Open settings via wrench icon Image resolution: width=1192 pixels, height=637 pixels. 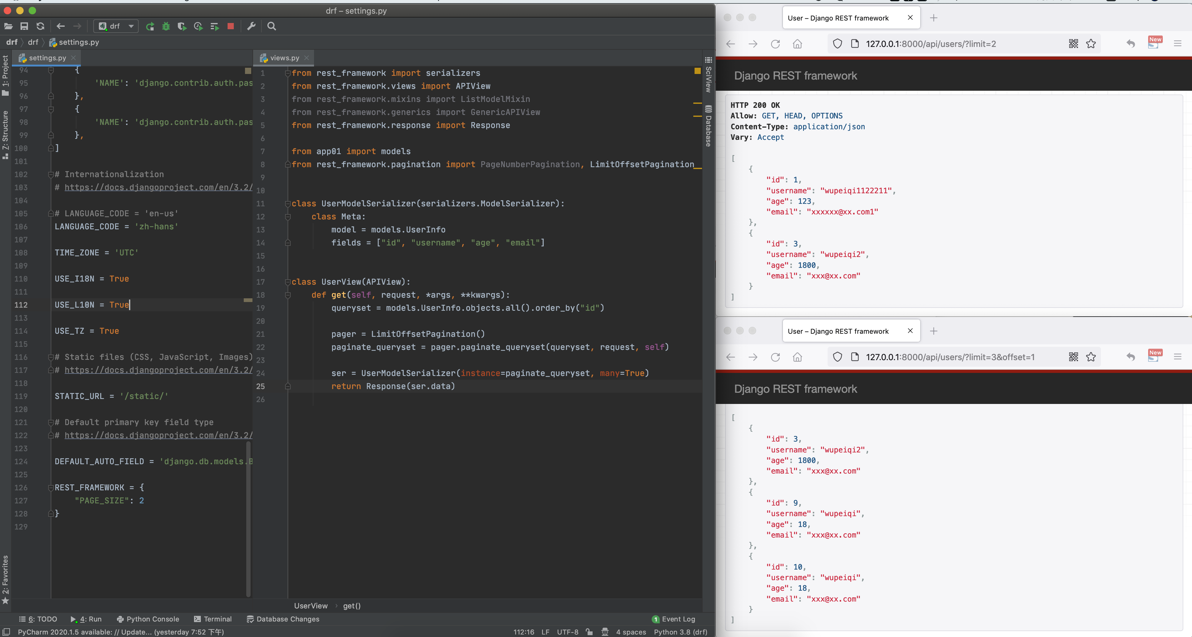click(x=251, y=26)
